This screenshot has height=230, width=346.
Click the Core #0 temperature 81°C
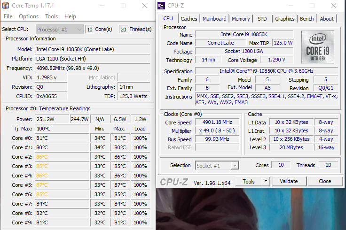62,138
